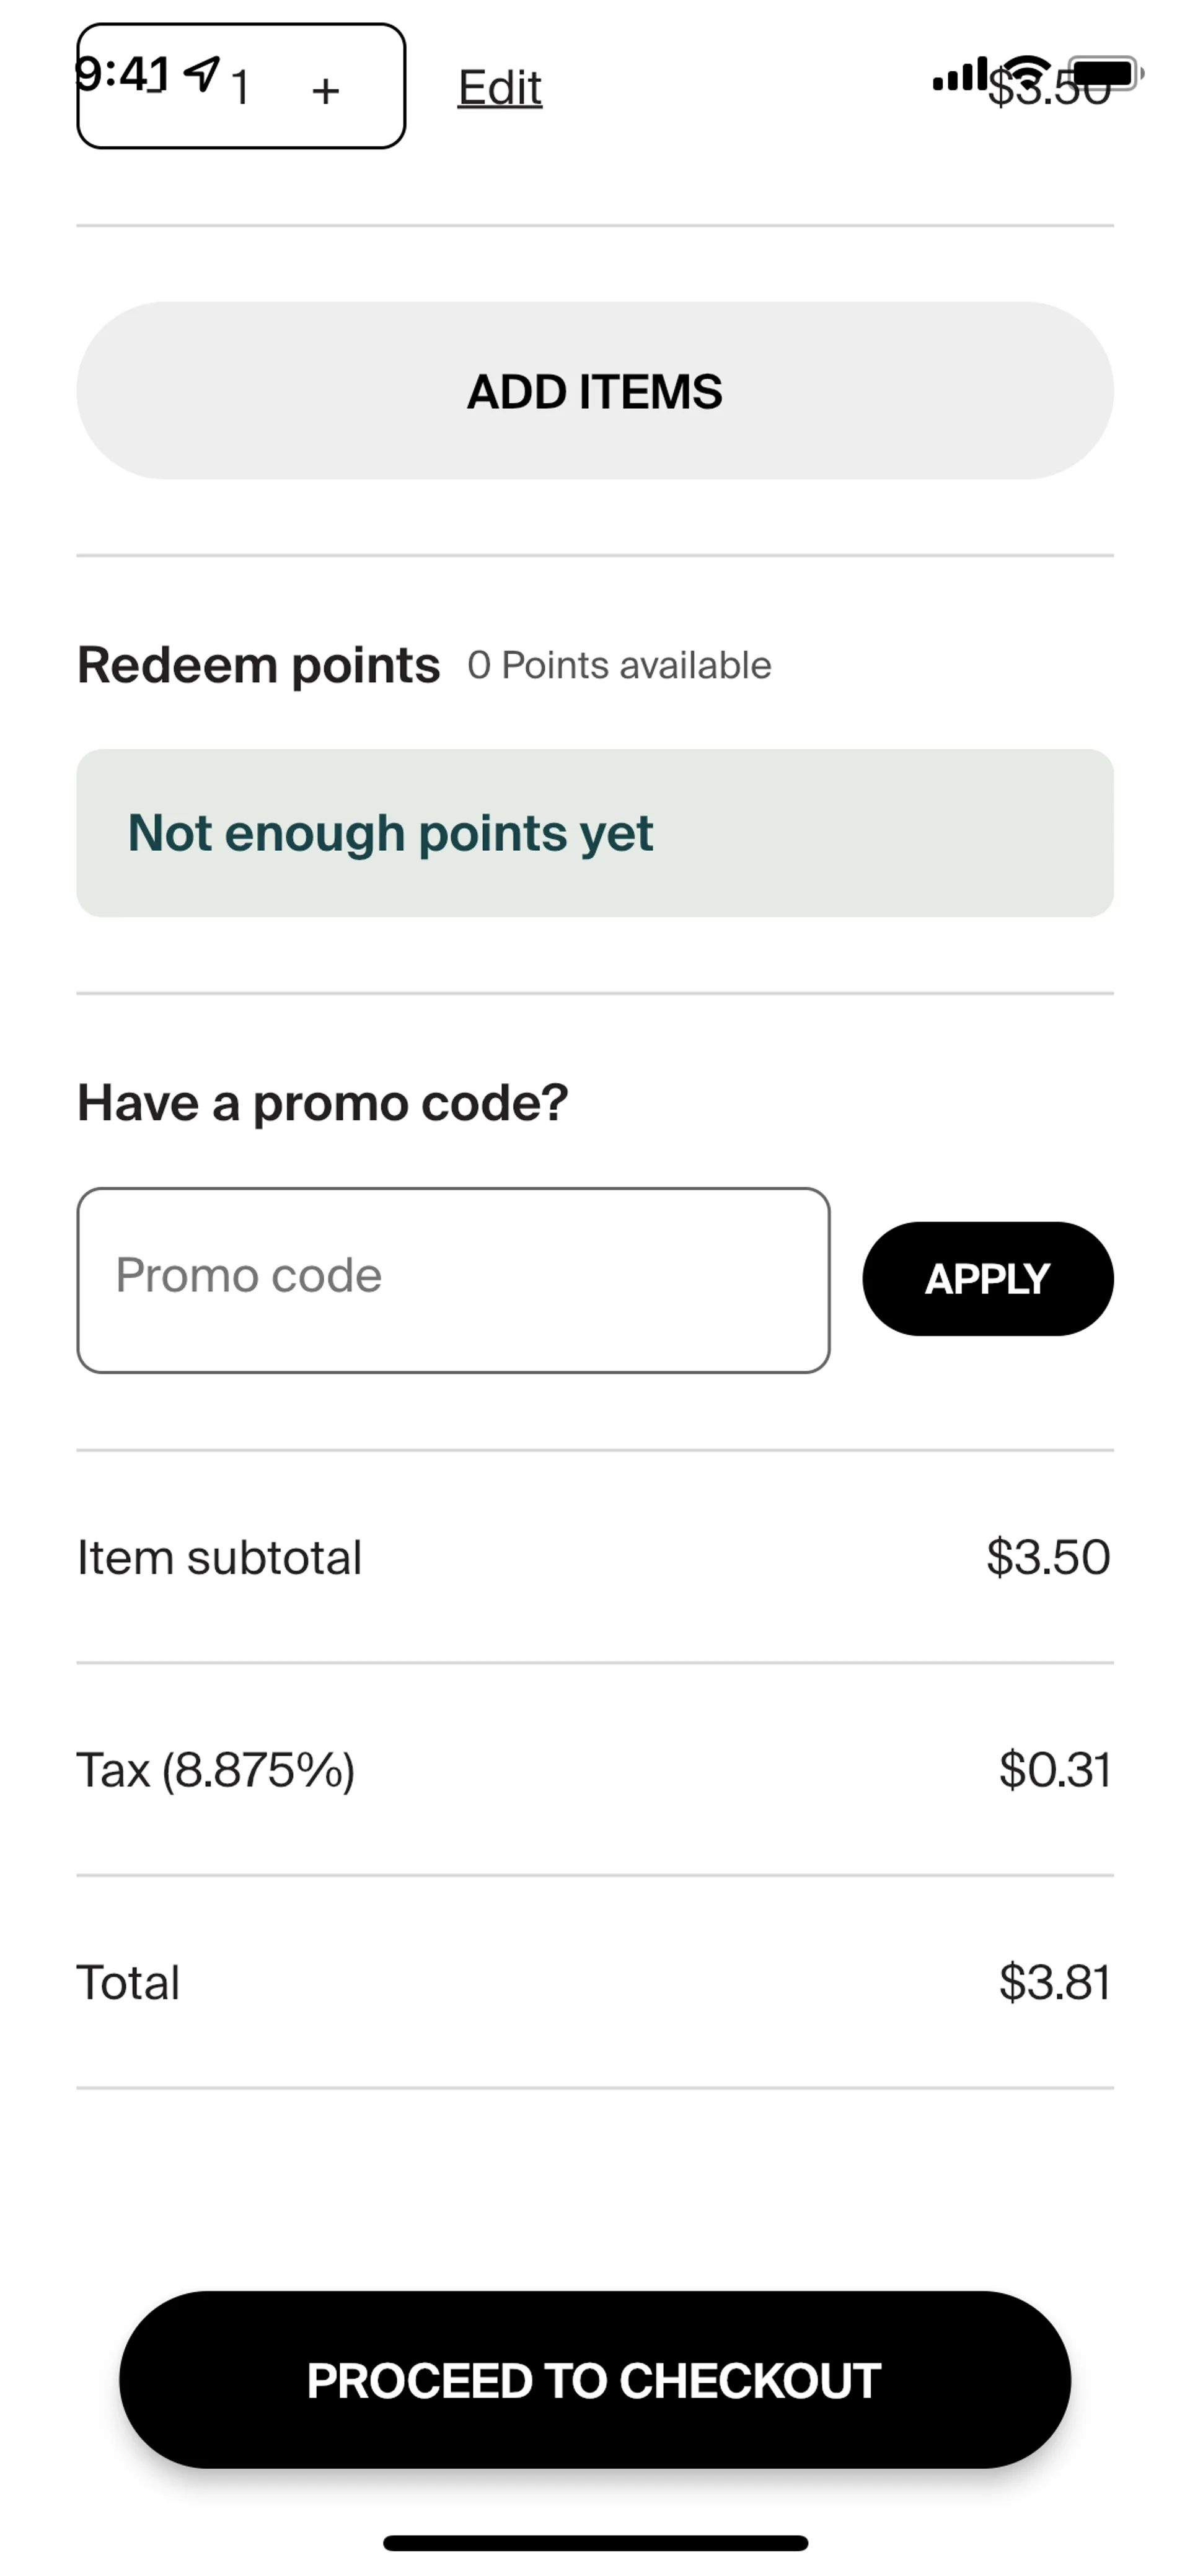The height and width of the screenshot is (2576, 1190).
Task: Tap the Not enough points yet banner
Action: pos(594,832)
